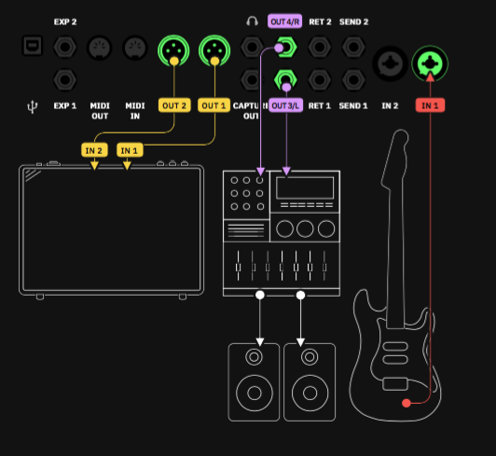Click the headphone output jack
The image size is (496, 456).
pyautogui.click(x=252, y=48)
